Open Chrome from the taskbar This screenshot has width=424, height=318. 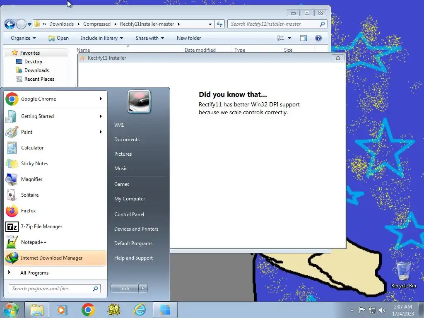88,310
